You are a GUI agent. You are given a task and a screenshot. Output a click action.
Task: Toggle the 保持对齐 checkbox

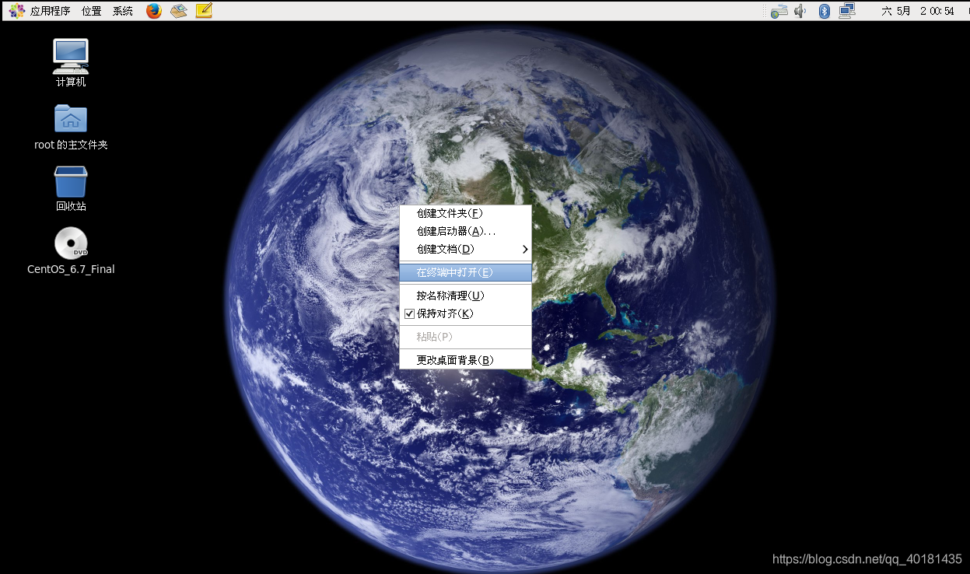click(x=410, y=313)
